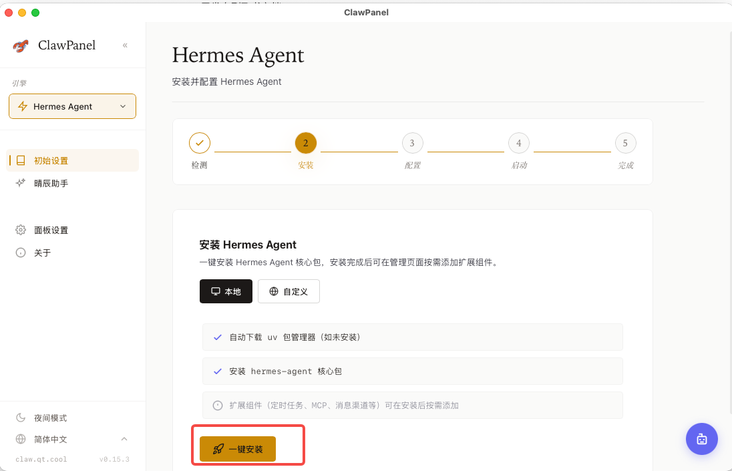Click the claw.qt.cool link

pos(41,460)
